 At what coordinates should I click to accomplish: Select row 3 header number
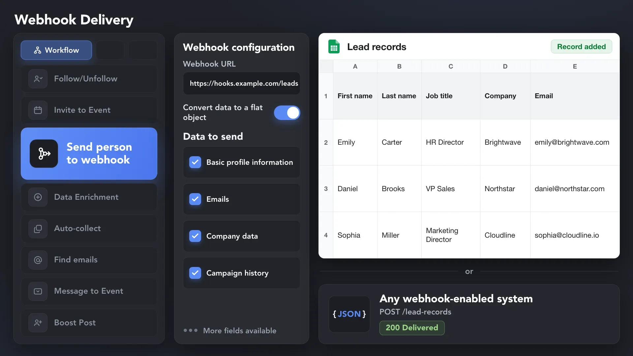coord(326,189)
